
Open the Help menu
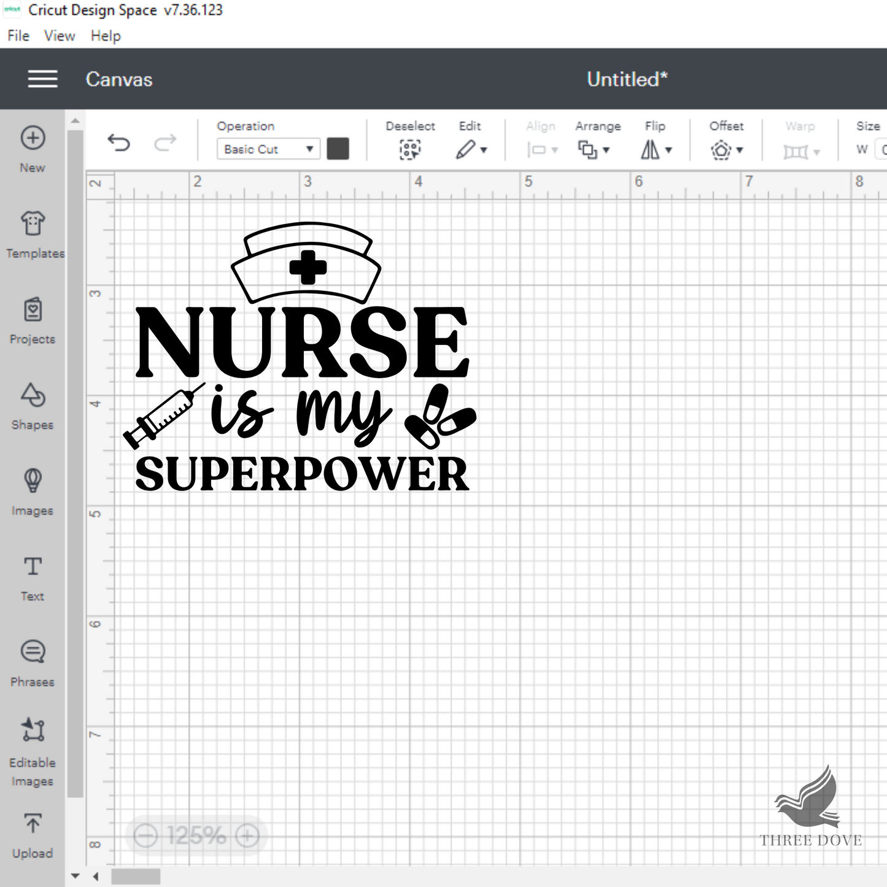pos(106,36)
